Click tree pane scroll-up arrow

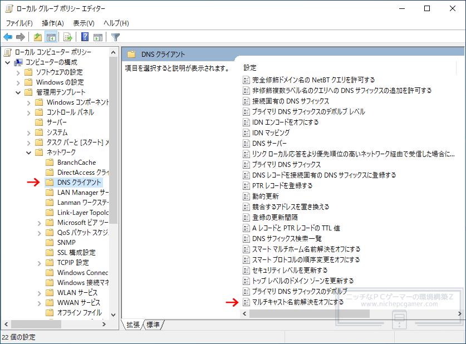click(x=113, y=52)
